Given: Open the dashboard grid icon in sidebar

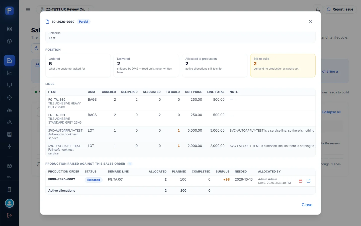Looking at the screenshot, I should click(x=9, y=29).
